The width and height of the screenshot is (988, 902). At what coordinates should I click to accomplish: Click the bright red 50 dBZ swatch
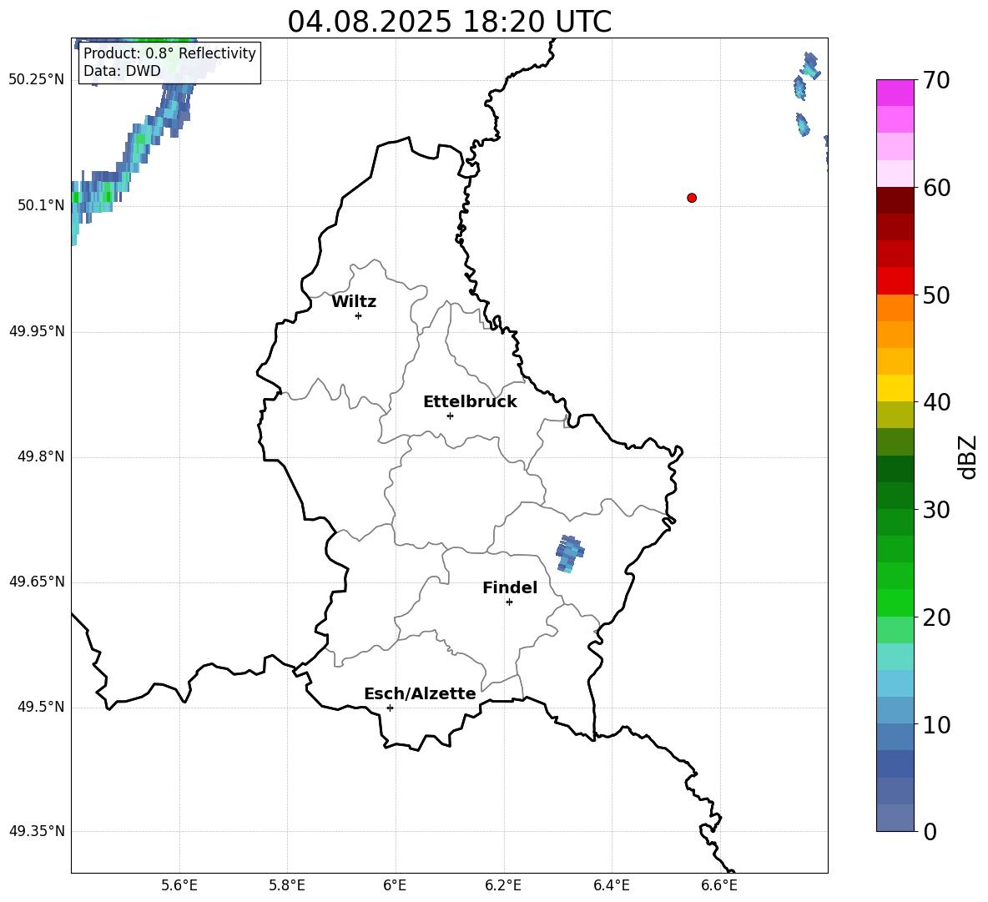[x=895, y=281]
